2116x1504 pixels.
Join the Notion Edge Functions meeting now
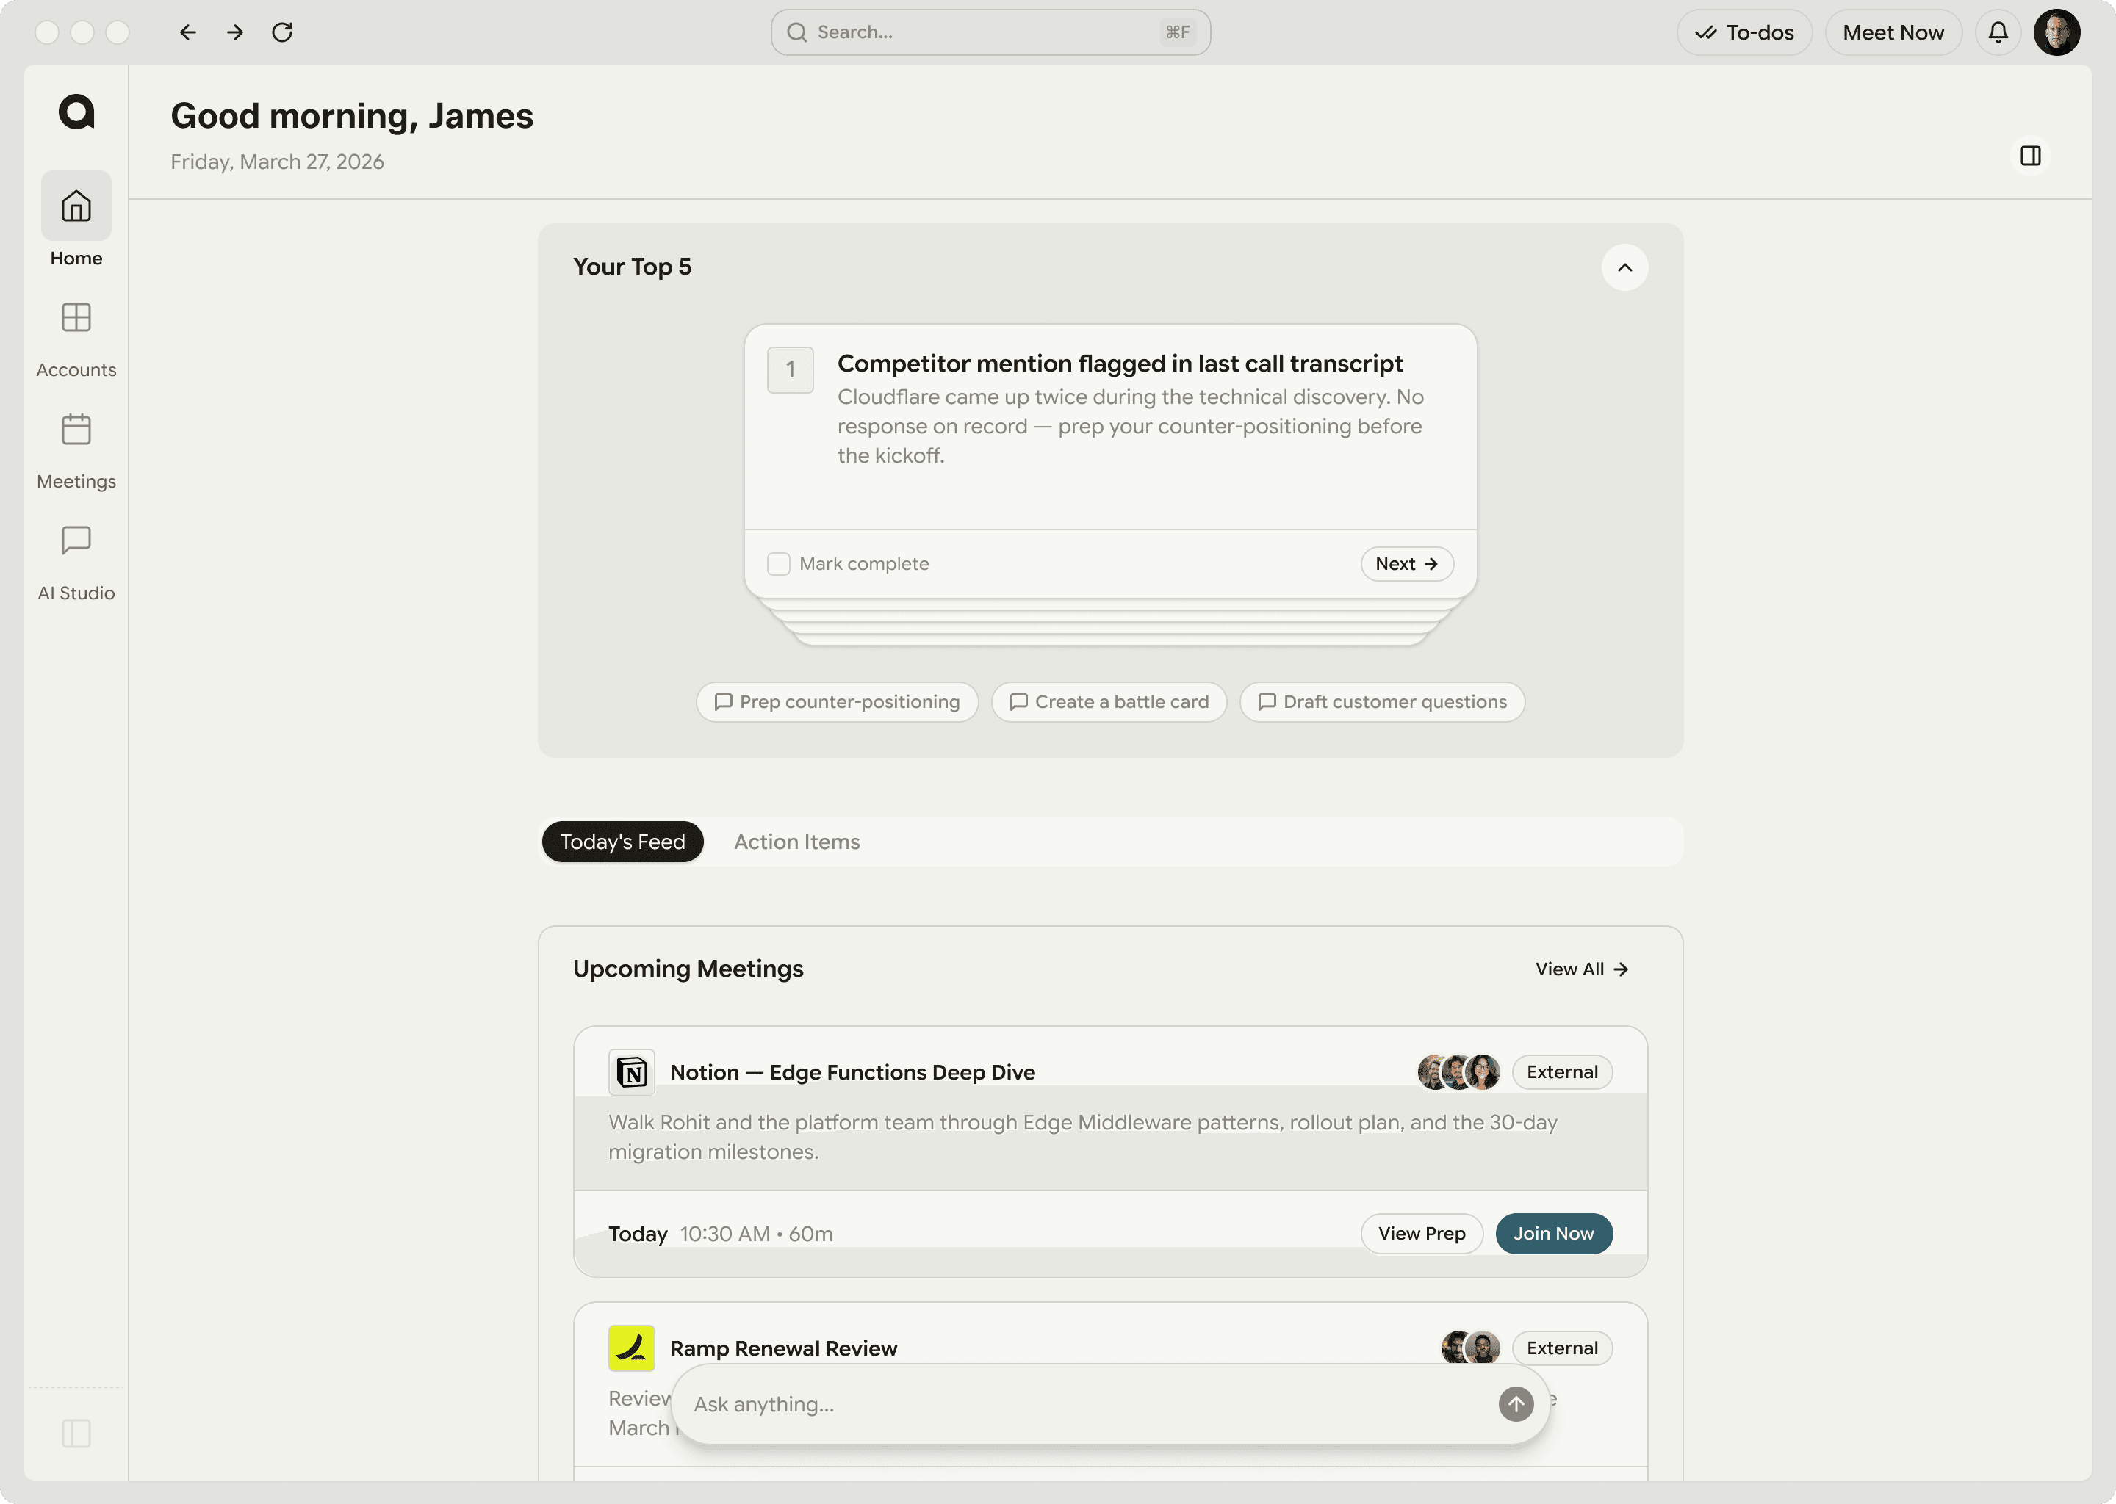coord(1554,1233)
